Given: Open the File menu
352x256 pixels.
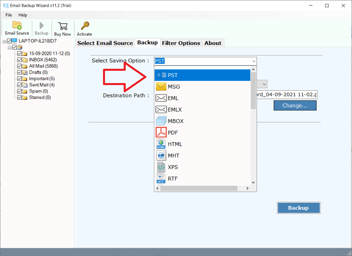Looking at the screenshot, I should 8,15.
